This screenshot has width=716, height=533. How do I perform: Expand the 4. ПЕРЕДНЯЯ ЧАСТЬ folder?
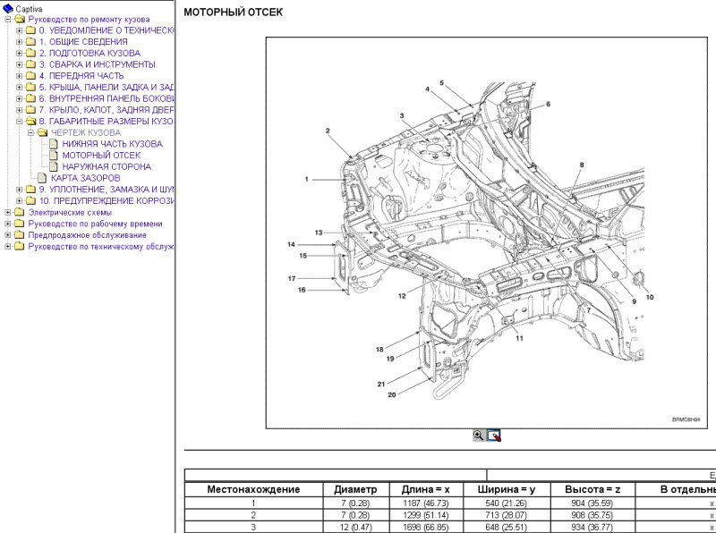pyautogui.click(x=20, y=76)
